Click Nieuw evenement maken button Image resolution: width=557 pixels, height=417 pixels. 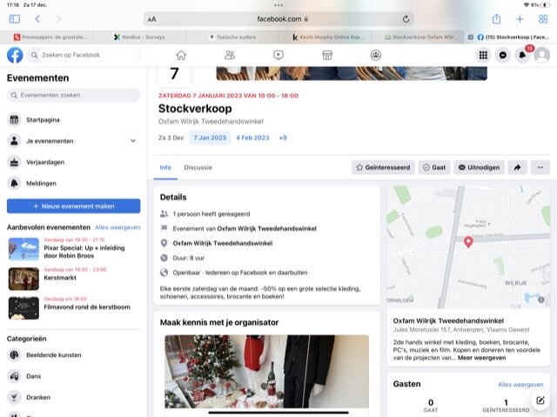click(x=73, y=206)
